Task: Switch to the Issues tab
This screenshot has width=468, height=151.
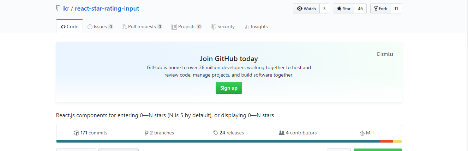Action: tap(100, 26)
